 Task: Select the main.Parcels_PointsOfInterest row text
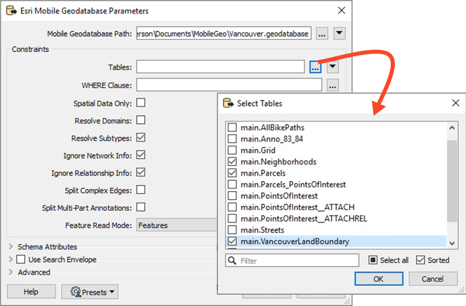click(x=293, y=184)
